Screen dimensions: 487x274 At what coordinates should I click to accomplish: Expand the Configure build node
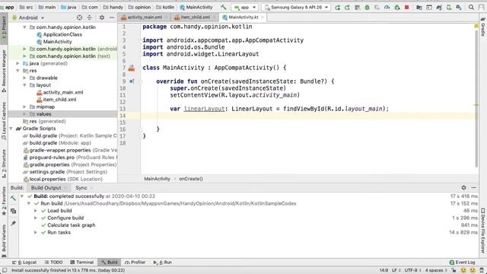tap(36, 218)
